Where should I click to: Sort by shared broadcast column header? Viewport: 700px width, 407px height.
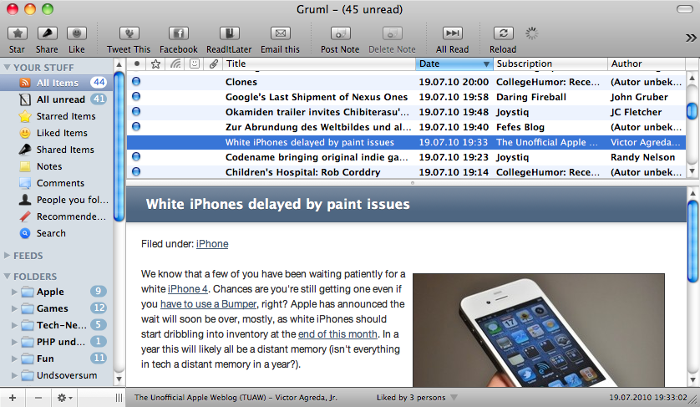coord(175,64)
